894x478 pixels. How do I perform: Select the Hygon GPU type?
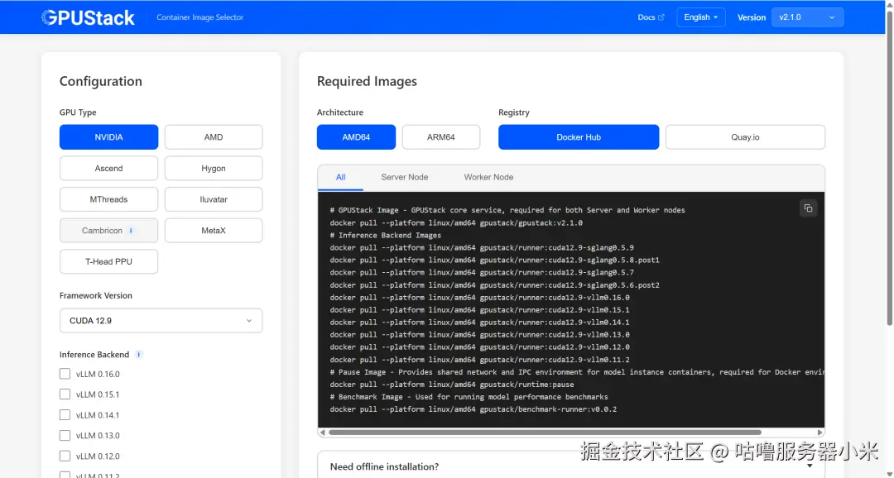click(x=214, y=169)
